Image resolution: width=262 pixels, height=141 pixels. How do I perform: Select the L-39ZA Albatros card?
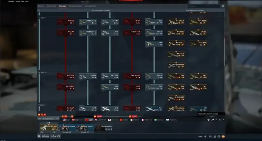[176, 109]
